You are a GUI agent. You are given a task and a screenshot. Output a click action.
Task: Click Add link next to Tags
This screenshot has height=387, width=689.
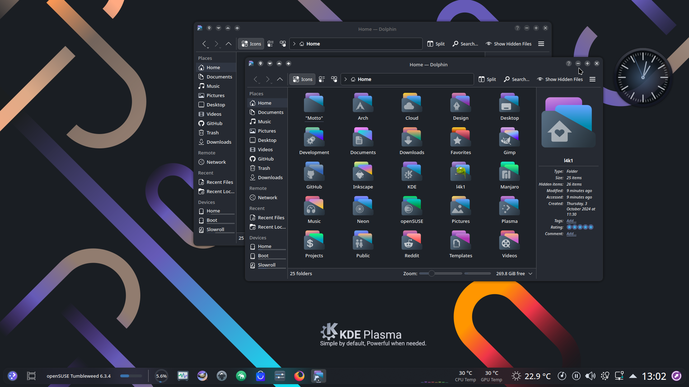571,221
